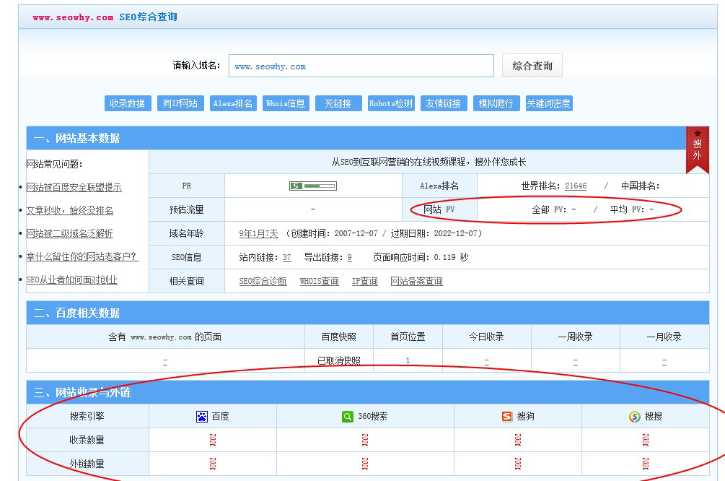Click the domain name input field

click(361, 66)
